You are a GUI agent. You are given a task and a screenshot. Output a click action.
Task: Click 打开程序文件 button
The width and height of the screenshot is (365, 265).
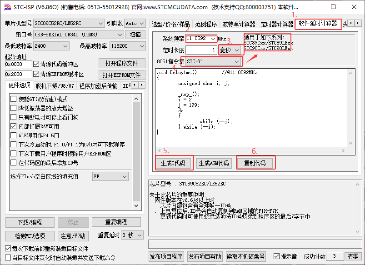coord(122,63)
